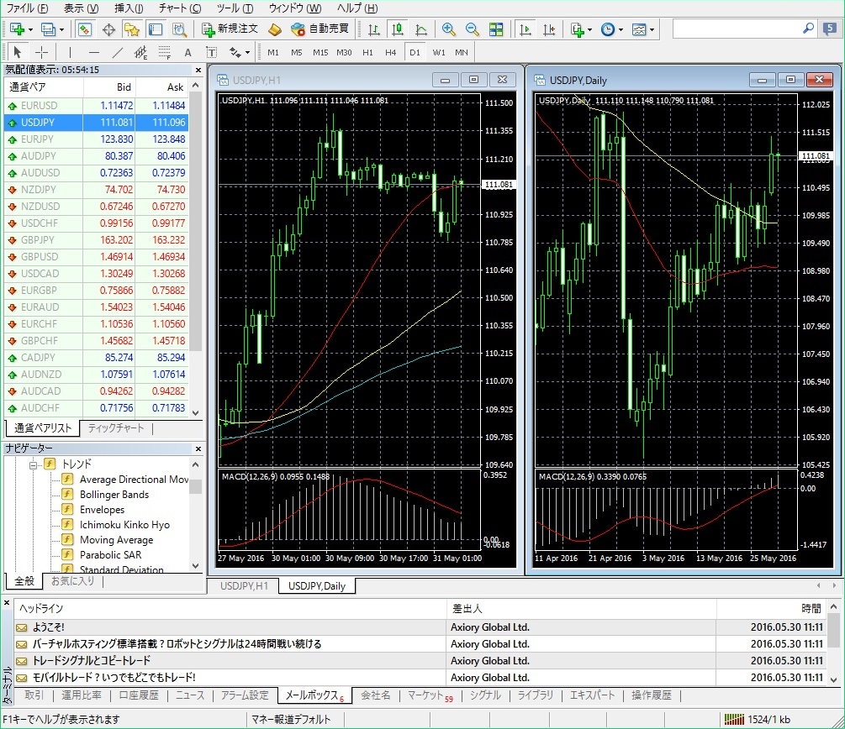The width and height of the screenshot is (845, 729).
Task: Select the equidistant channel tool
Action: tap(140, 52)
